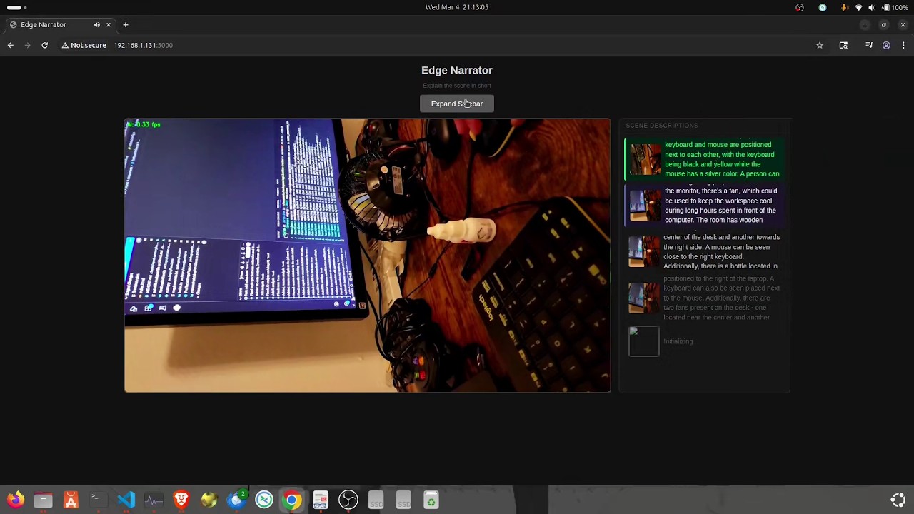Open the Chrome profile avatar
Image resolution: width=914 pixels, height=514 pixels.
(886, 45)
